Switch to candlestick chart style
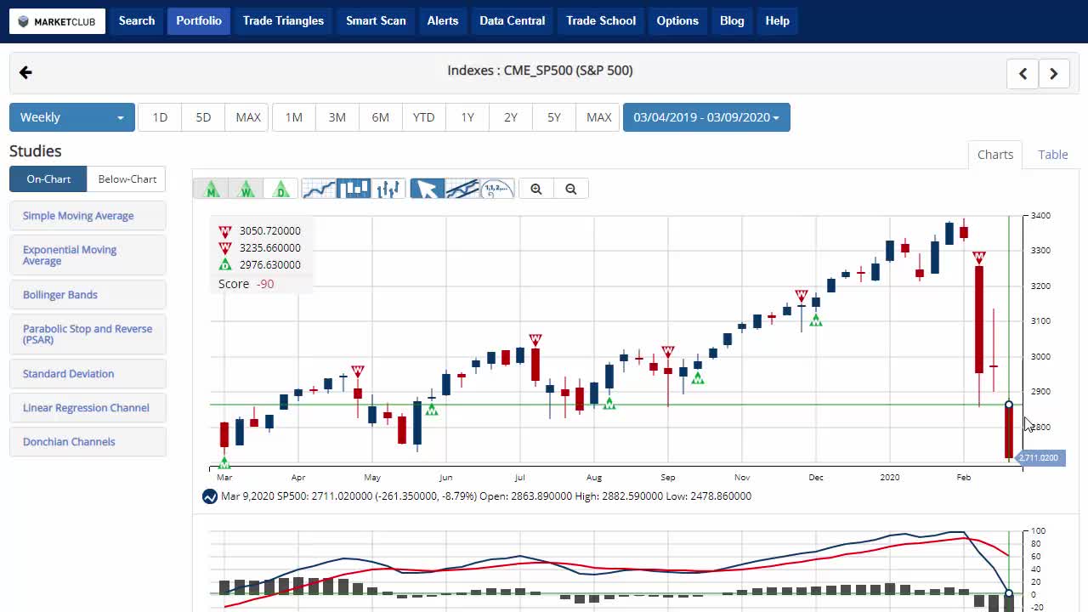The height and width of the screenshot is (612, 1088). click(x=354, y=189)
